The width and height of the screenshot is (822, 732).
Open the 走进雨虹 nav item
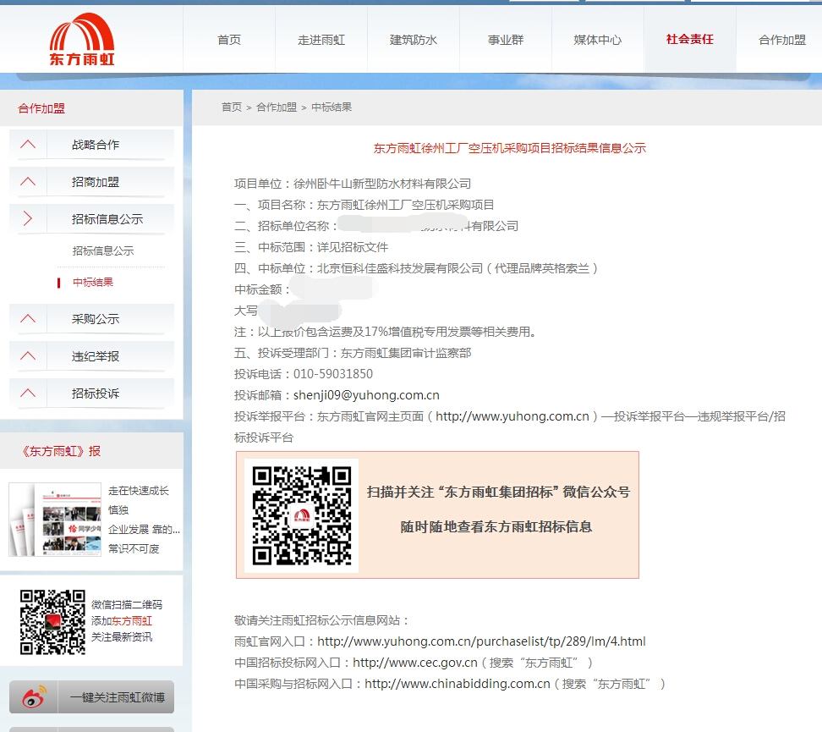tap(321, 40)
